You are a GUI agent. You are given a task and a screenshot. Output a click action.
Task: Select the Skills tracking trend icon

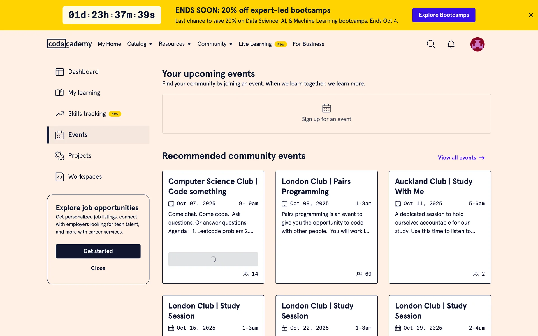pos(60,114)
